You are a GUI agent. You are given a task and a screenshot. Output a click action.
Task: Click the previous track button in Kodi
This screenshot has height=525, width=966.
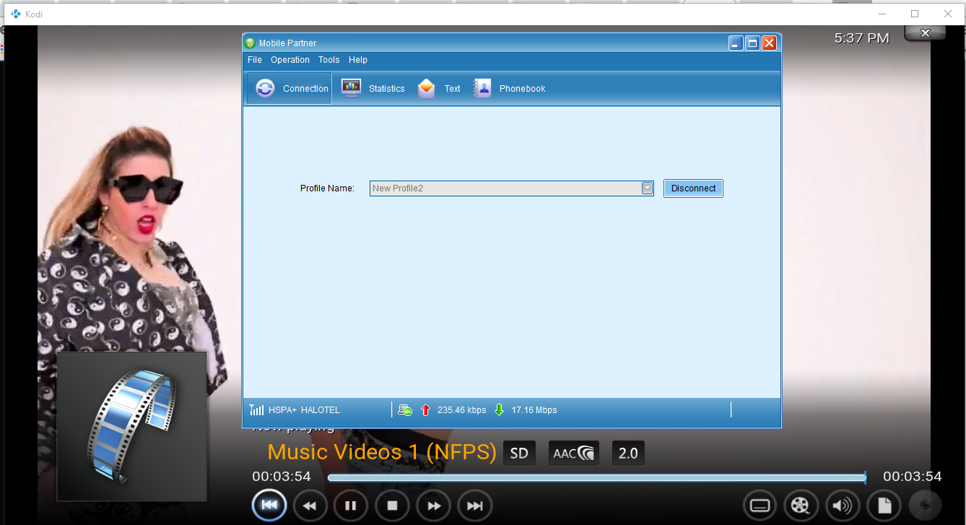click(269, 506)
